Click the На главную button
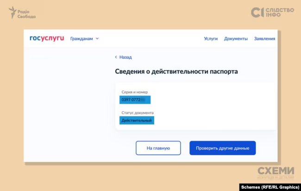Screen dimensions: 301x191 [158, 148]
